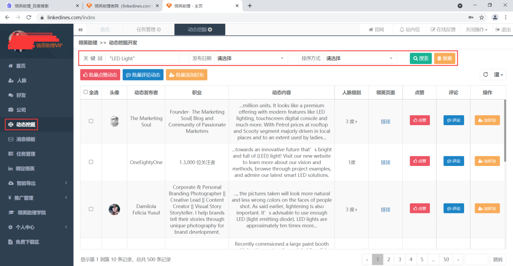Image resolution: width=513 pixels, height=266 pixels.
Task: Click 批量评论动态 button
Action: click(143, 75)
